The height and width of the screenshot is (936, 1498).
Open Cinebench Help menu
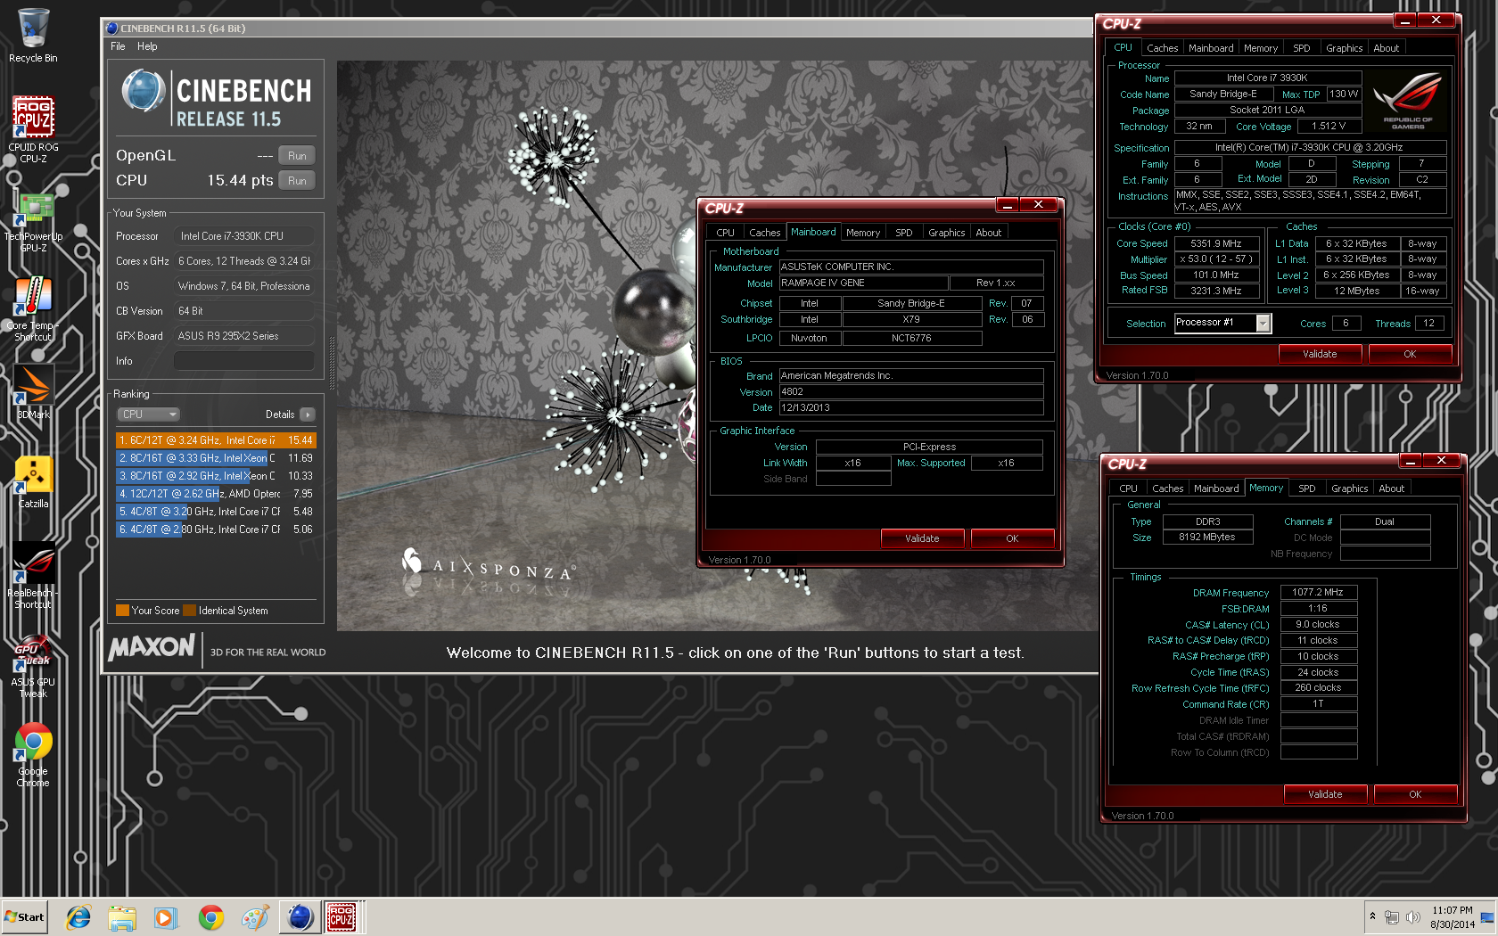point(147,46)
